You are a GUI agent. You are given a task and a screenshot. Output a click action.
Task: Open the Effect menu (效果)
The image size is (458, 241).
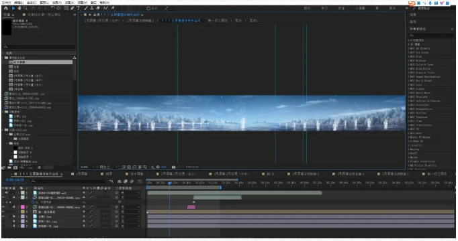coord(56,2)
